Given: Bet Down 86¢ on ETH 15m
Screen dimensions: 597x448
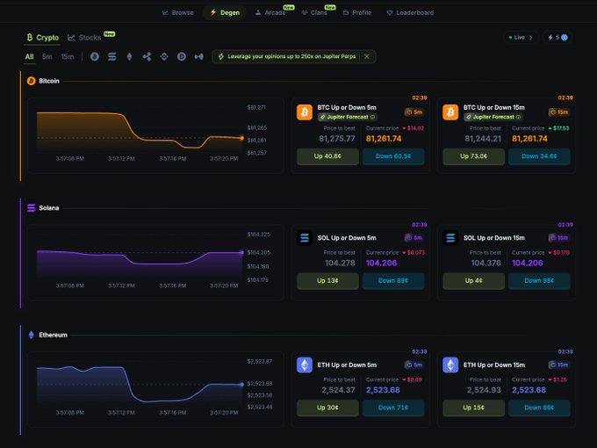Looking at the screenshot, I should pos(539,408).
